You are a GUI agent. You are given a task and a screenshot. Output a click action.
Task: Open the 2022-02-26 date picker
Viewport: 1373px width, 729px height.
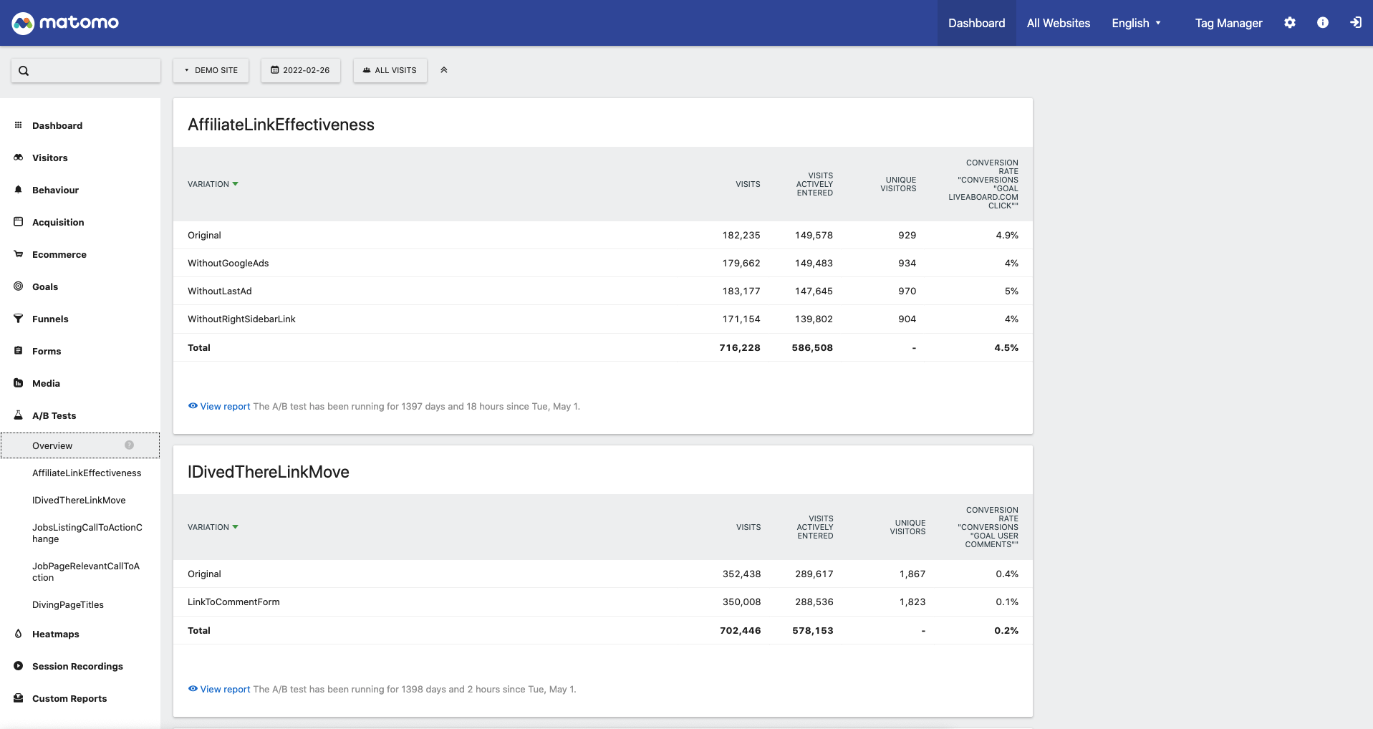[x=300, y=70]
